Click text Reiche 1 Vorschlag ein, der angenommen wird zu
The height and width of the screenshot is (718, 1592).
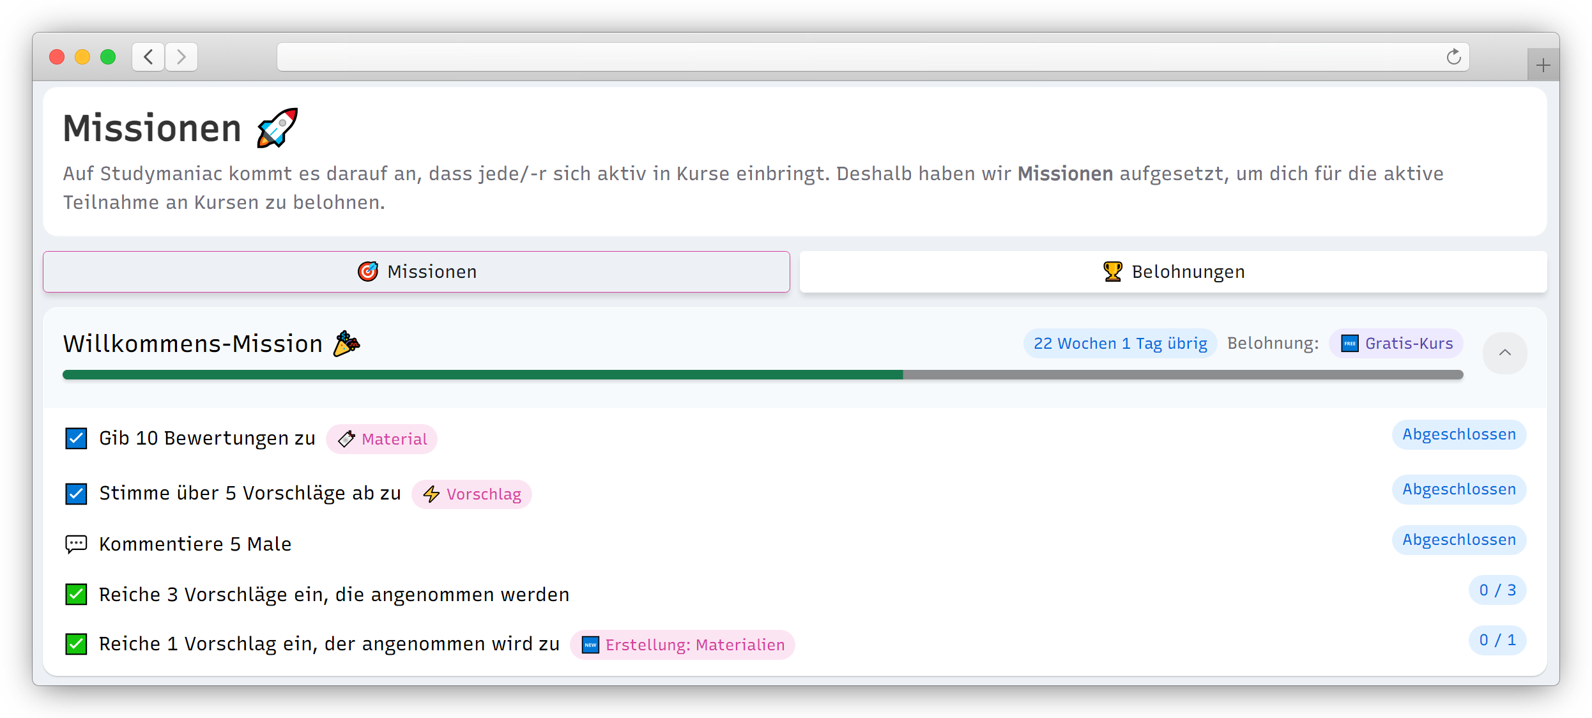(329, 644)
